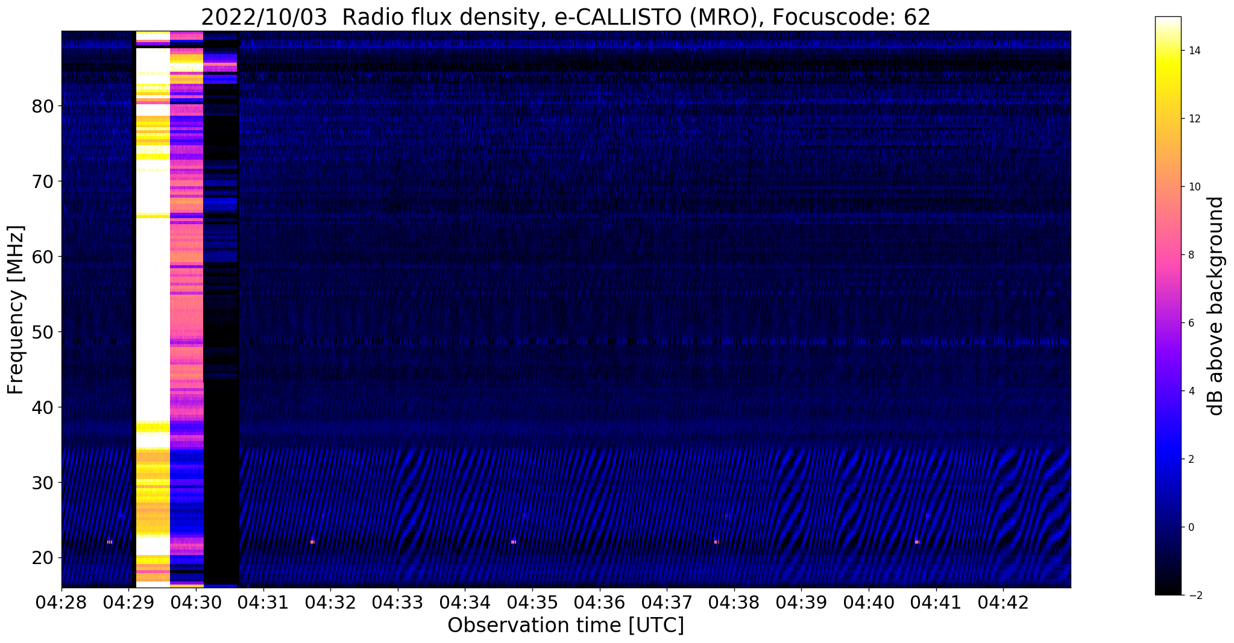The height and width of the screenshot is (643, 1234).
Task: Click the bright white burst column near 04:29
Action: click(x=153, y=309)
